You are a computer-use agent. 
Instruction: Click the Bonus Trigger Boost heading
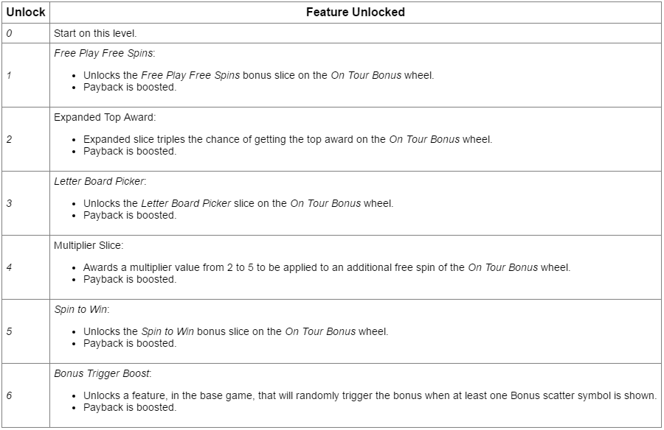[x=103, y=374]
